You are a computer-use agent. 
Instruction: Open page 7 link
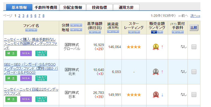(39, 16)
